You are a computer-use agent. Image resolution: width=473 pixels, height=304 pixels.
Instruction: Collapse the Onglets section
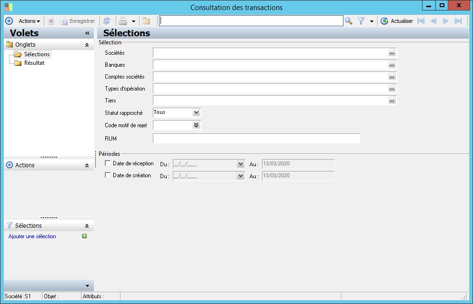tap(87, 45)
